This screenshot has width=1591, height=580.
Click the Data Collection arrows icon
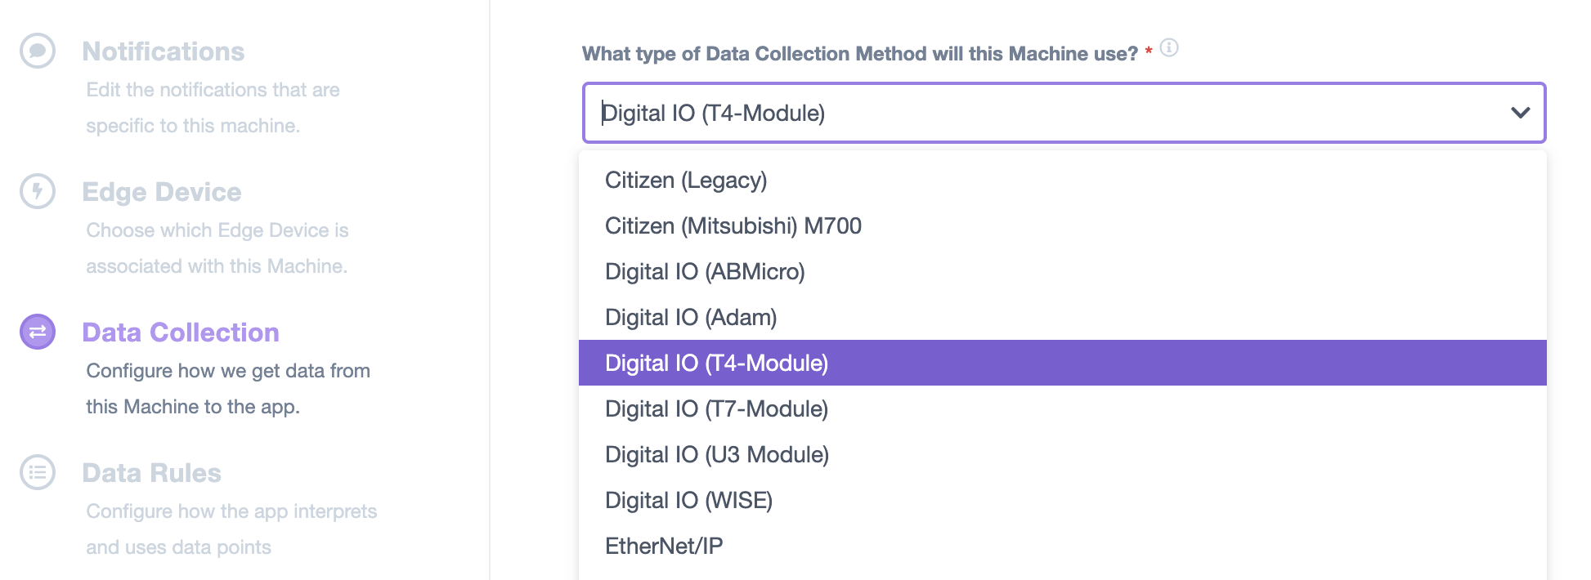[38, 332]
